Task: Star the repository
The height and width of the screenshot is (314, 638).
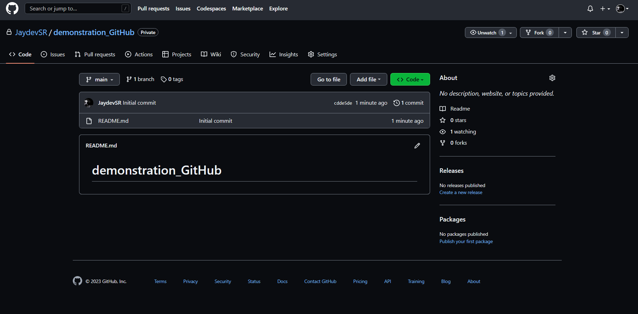Action: 596,33
